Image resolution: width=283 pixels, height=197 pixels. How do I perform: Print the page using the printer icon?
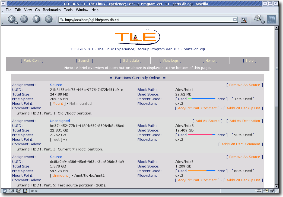tap(258, 18)
